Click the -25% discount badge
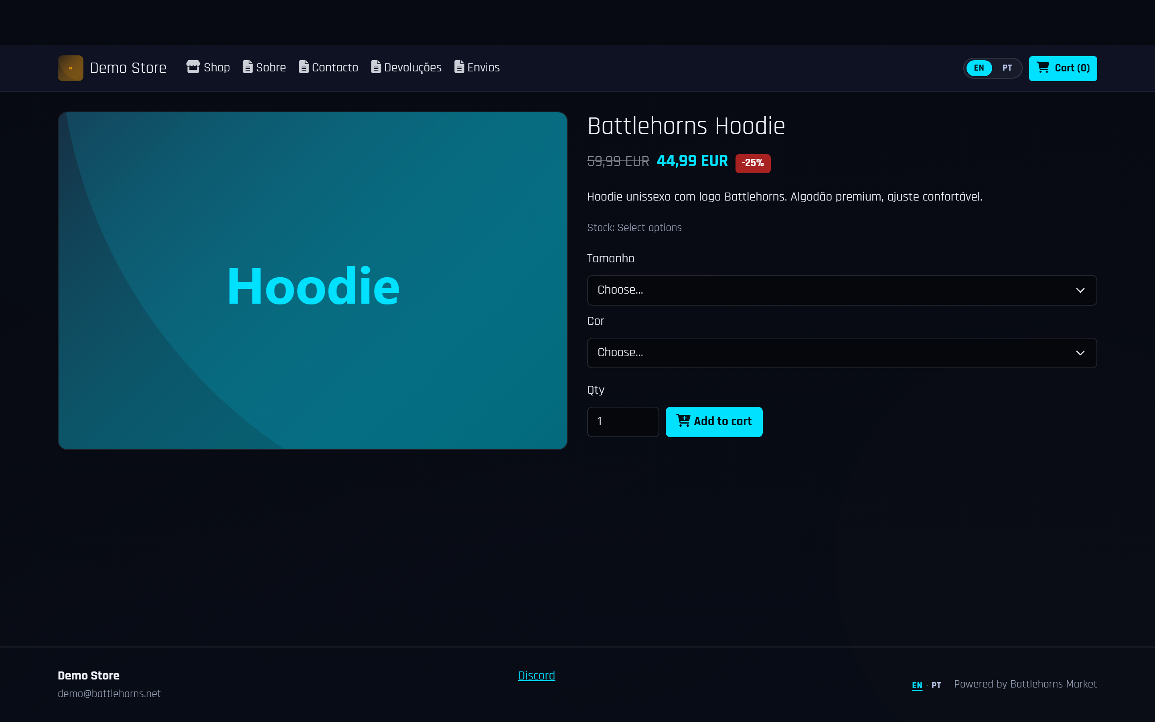 click(752, 163)
